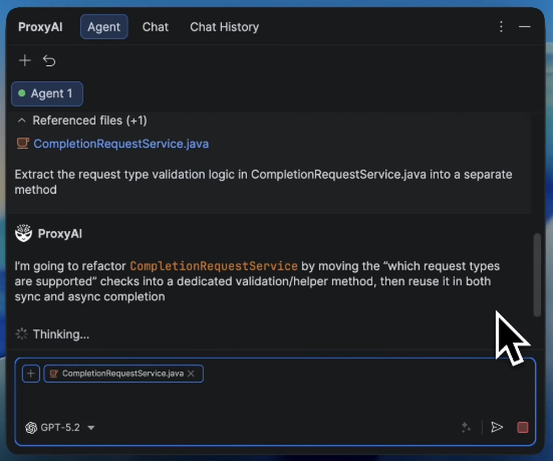Click the ProxyAI assistant avatar icon
The width and height of the screenshot is (553, 461).
(x=23, y=233)
